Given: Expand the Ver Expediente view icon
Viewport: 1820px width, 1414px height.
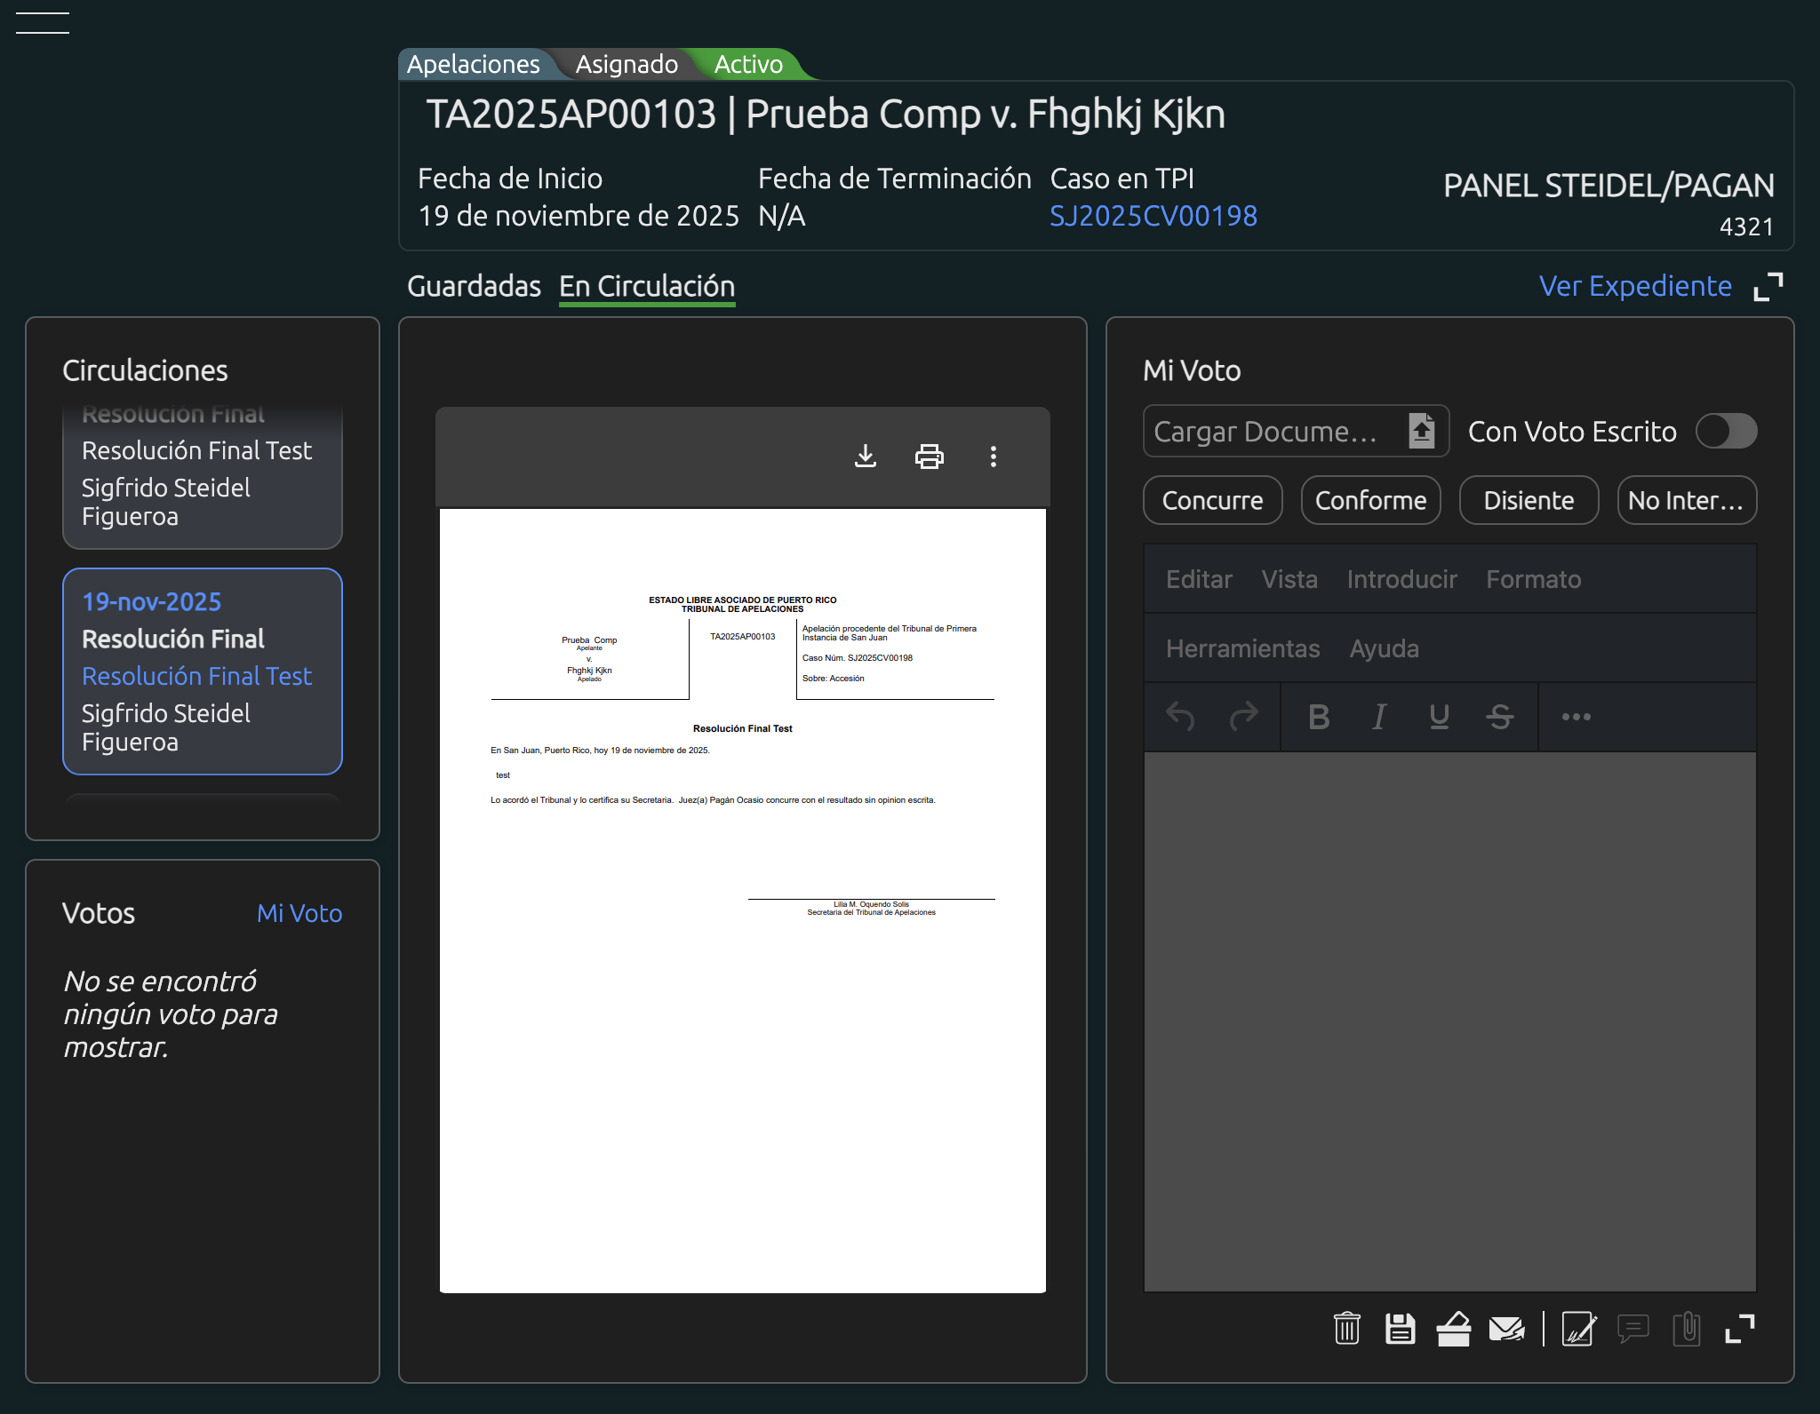Looking at the screenshot, I should tap(1768, 287).
